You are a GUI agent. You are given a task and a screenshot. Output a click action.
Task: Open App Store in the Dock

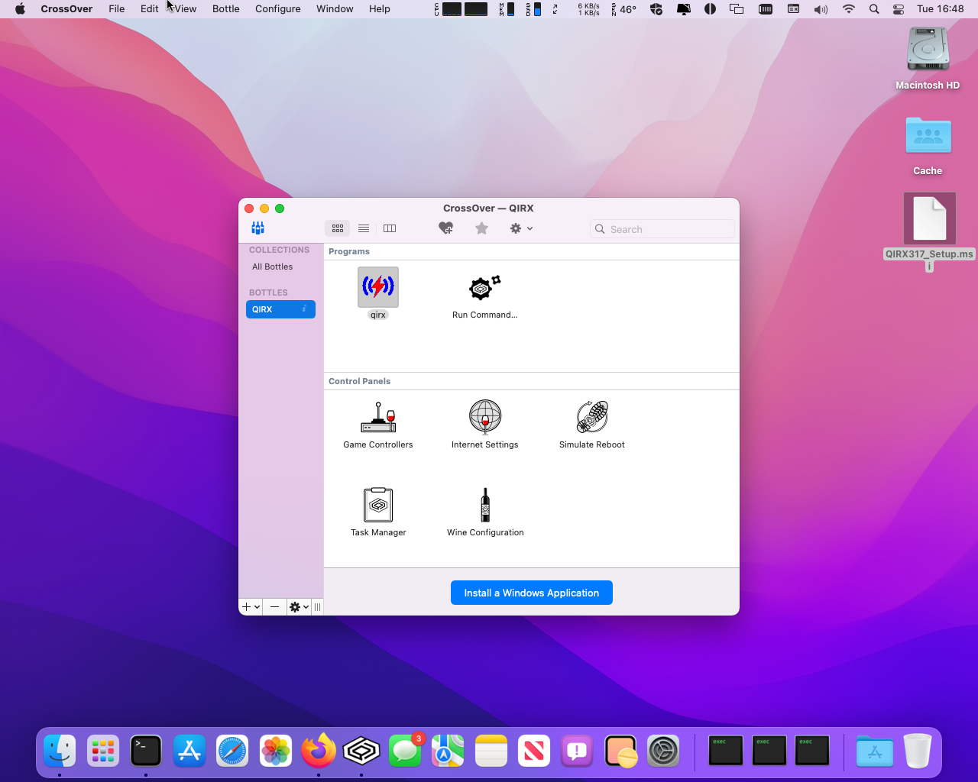(x=189, y=751)
